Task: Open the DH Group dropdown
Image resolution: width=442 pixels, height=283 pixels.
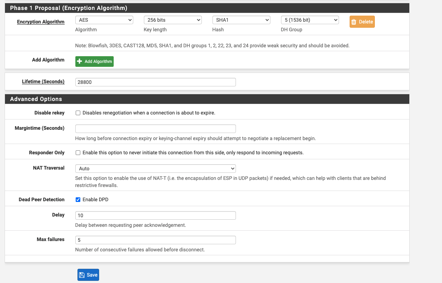Action: coord(310,20)
